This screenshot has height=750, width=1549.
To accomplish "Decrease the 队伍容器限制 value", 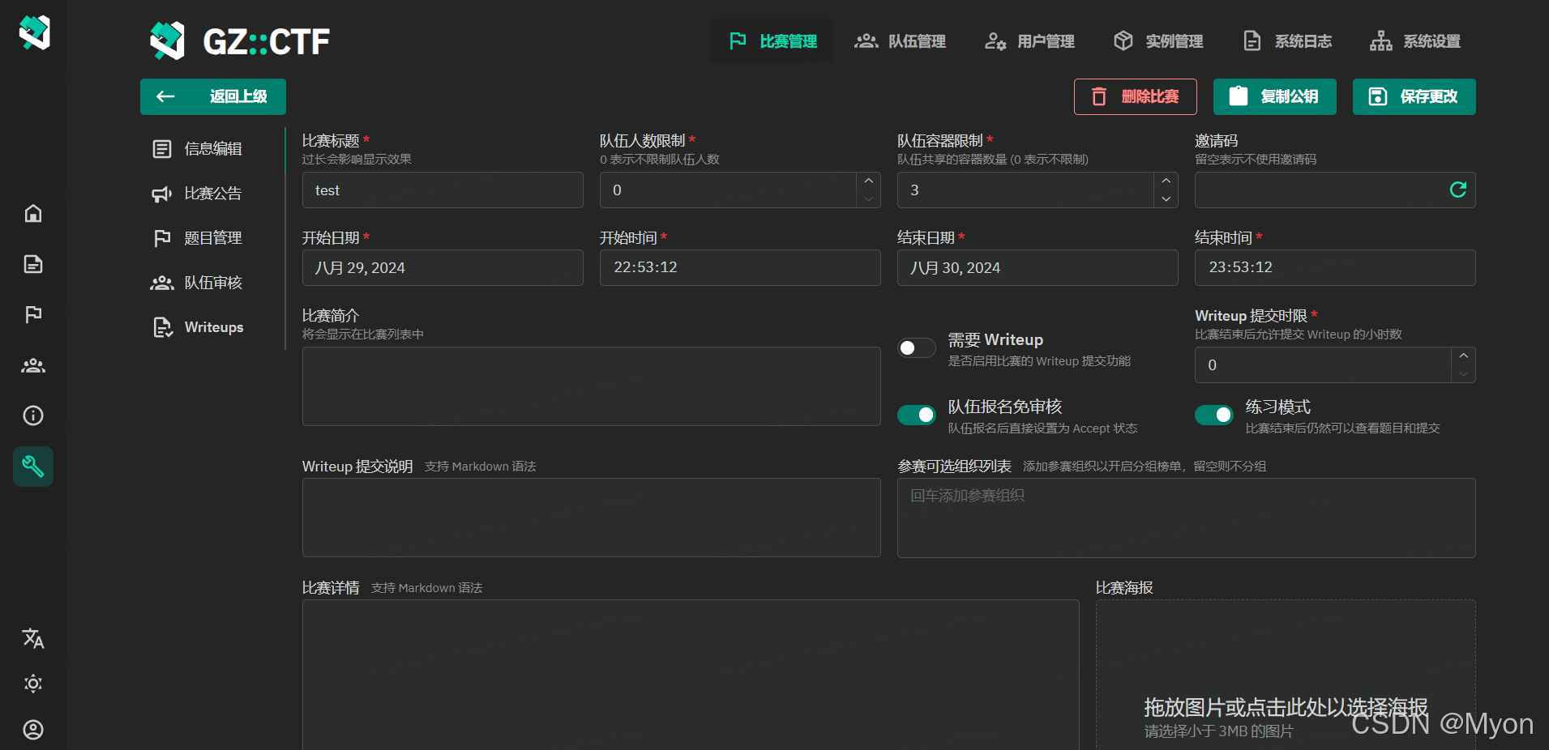I will pyautogui.click(x=1166, y=198).
